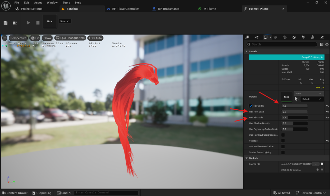Select the active Strands panel tab icon
330x196 pixels.
[266, 37]
